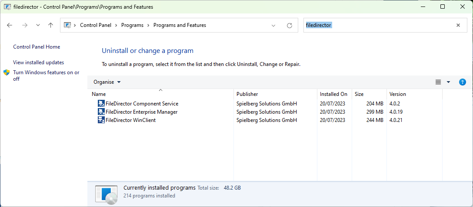
Task: Click the installed programs disc icon
Action: (x=106, y=195)
